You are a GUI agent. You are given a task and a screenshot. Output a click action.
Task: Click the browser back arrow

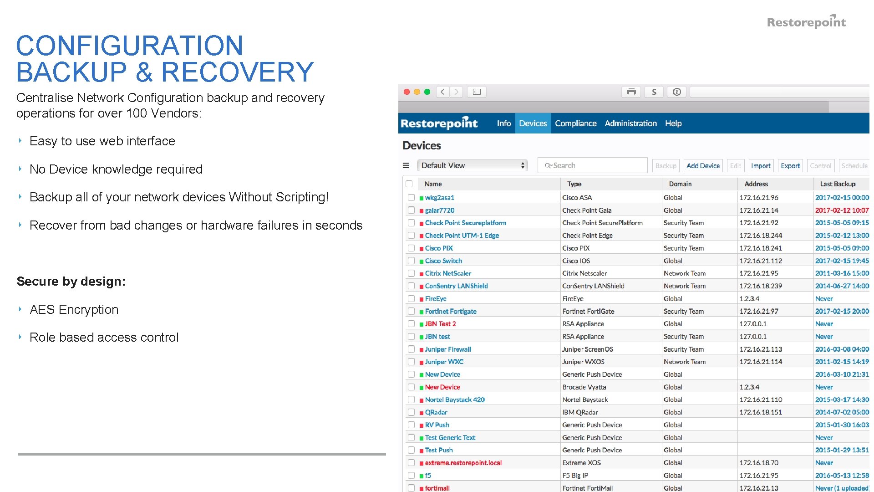coord(442,92)
